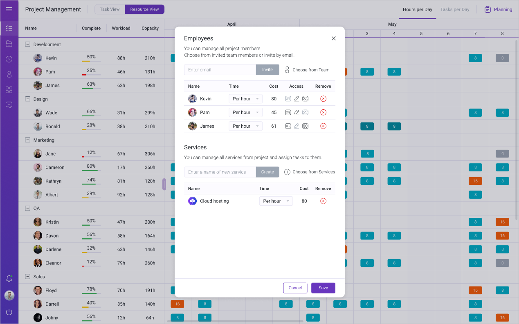519x324 pixels.
Task: Switch to the Hours per Day tab
Action: point(418,9)
